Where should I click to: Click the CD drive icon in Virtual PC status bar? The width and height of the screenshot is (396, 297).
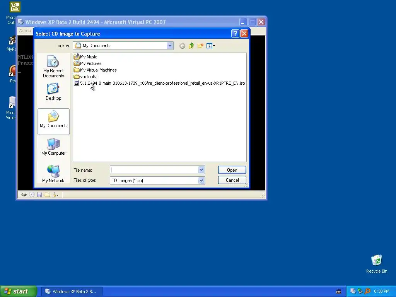(x=32, y=195)
